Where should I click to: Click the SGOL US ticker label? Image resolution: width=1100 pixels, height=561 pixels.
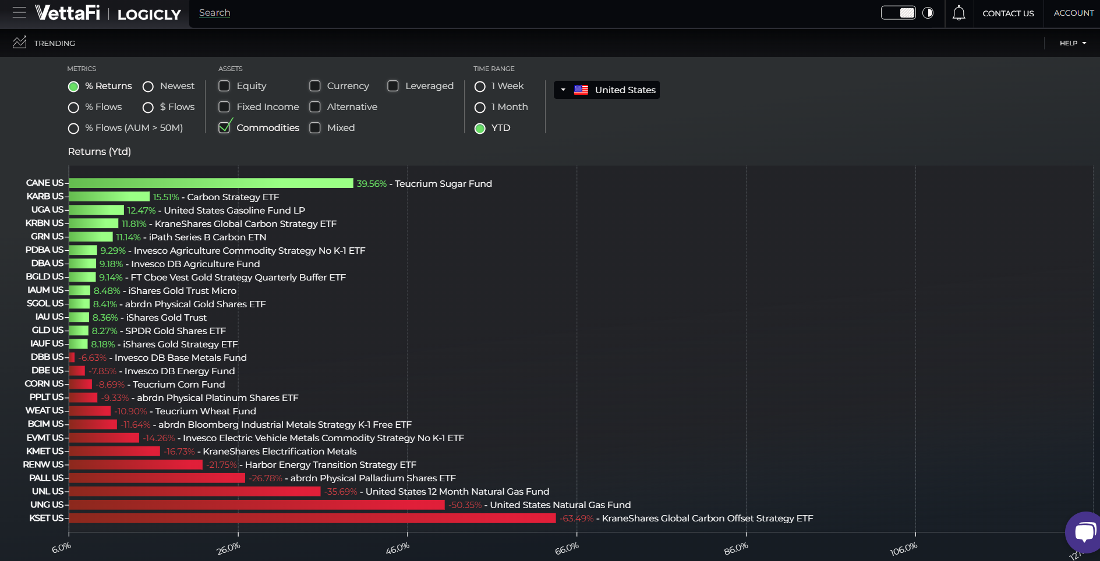click(x=45, y=303)
